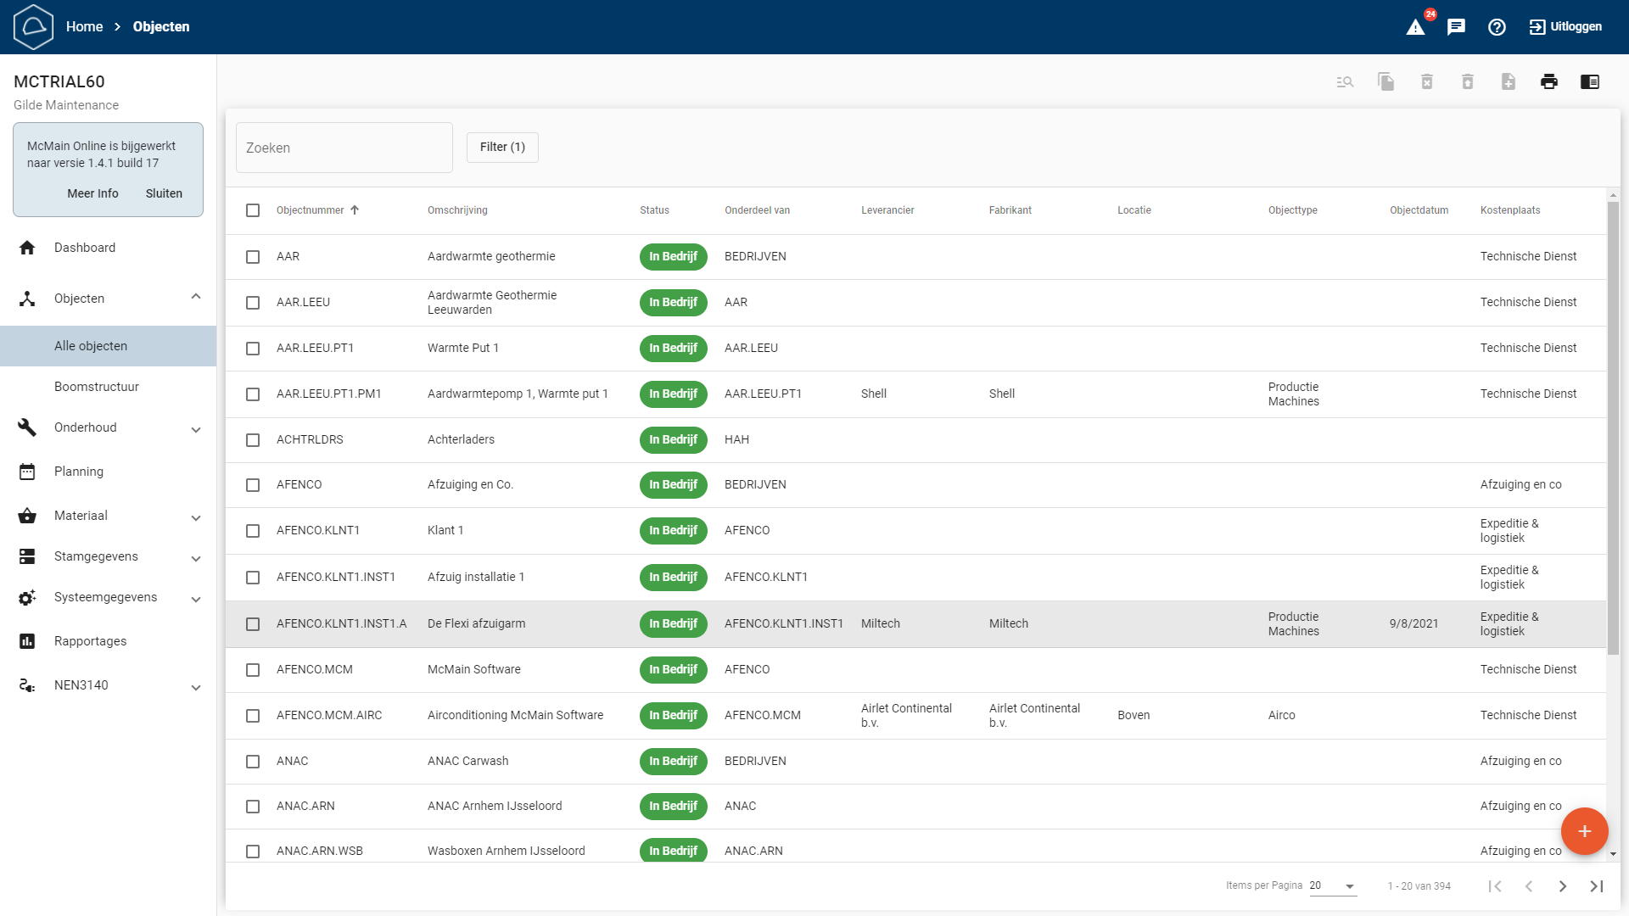
Task: Open Boomstructuur in the sidebar
Action: click(97, 387)
